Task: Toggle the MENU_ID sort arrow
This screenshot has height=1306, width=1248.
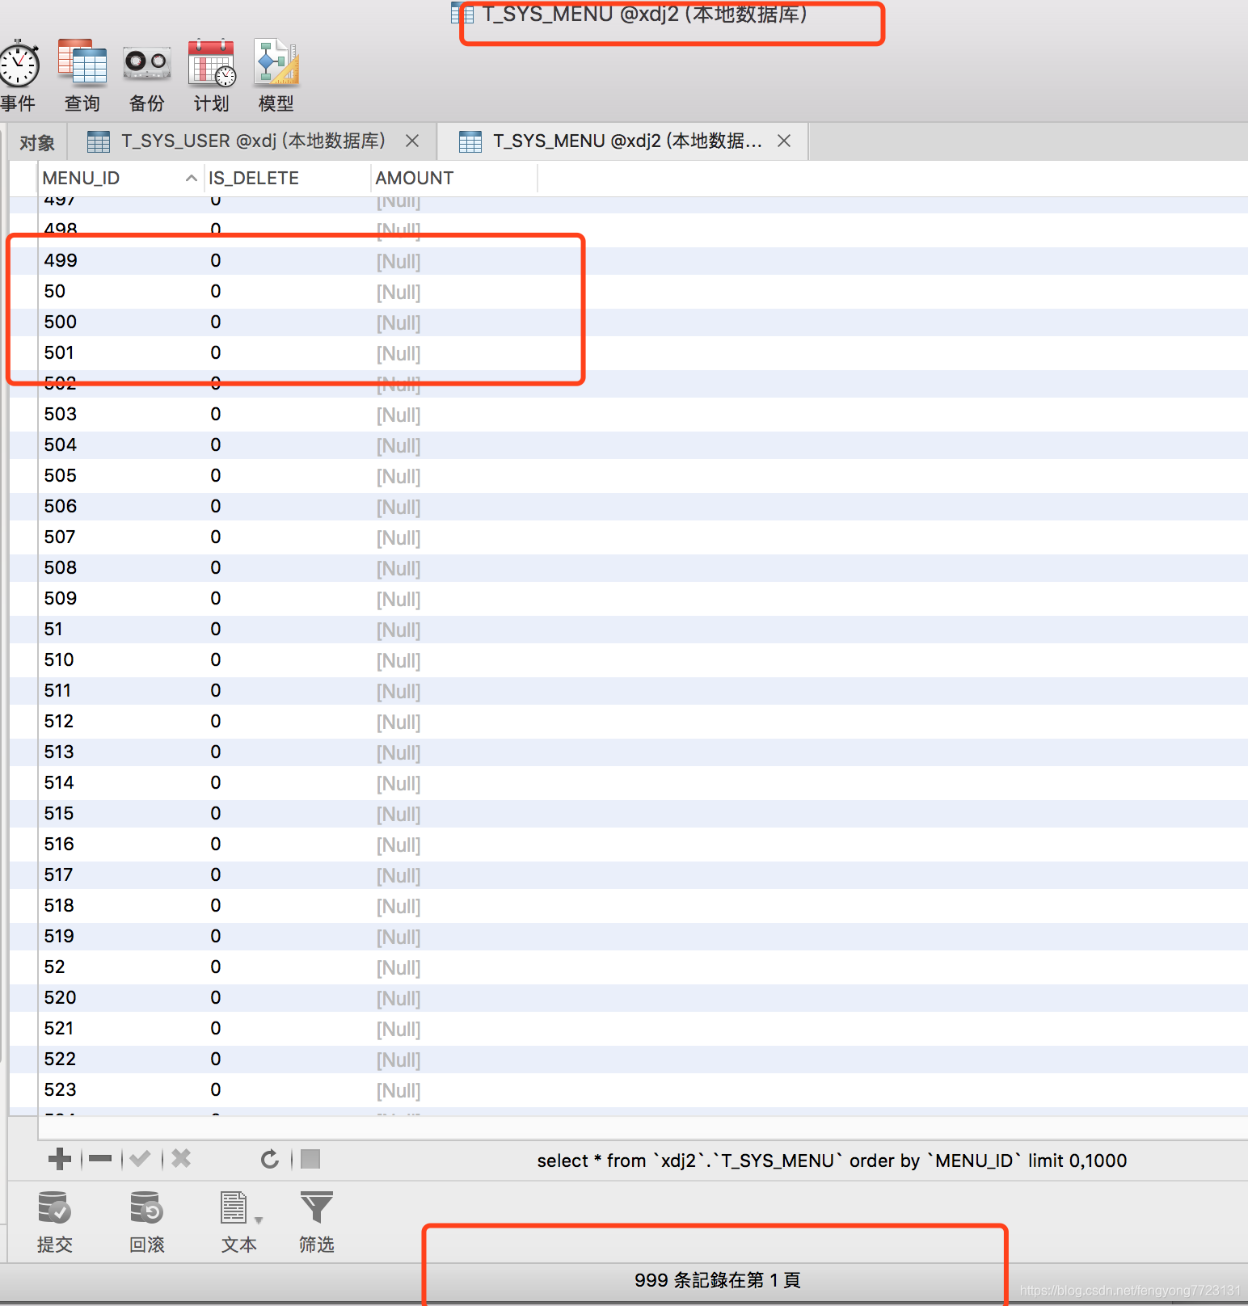Action: pos(192,178)
